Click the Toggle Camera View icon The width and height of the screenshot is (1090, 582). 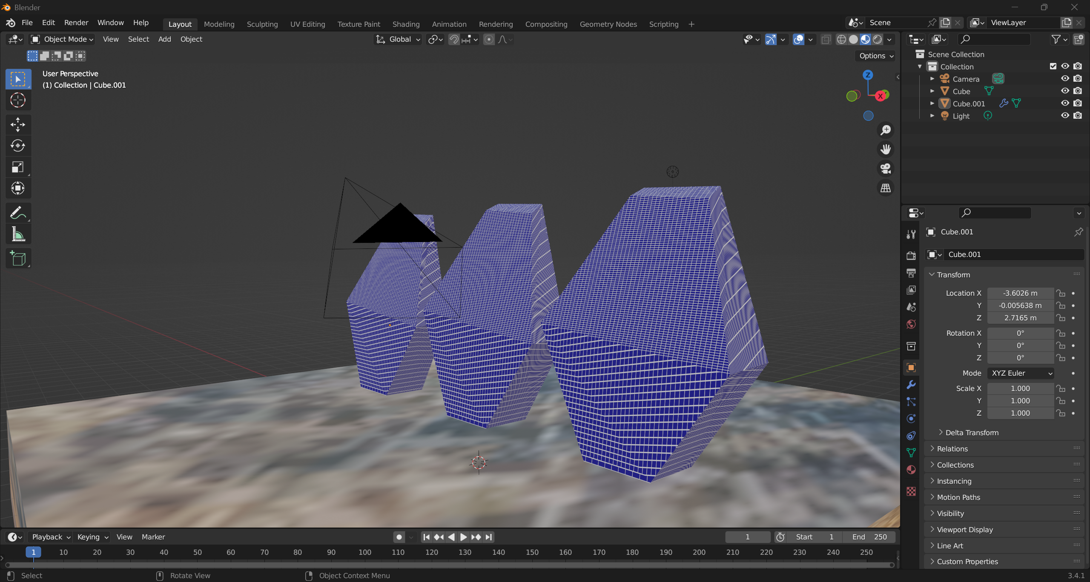(886, 168)
